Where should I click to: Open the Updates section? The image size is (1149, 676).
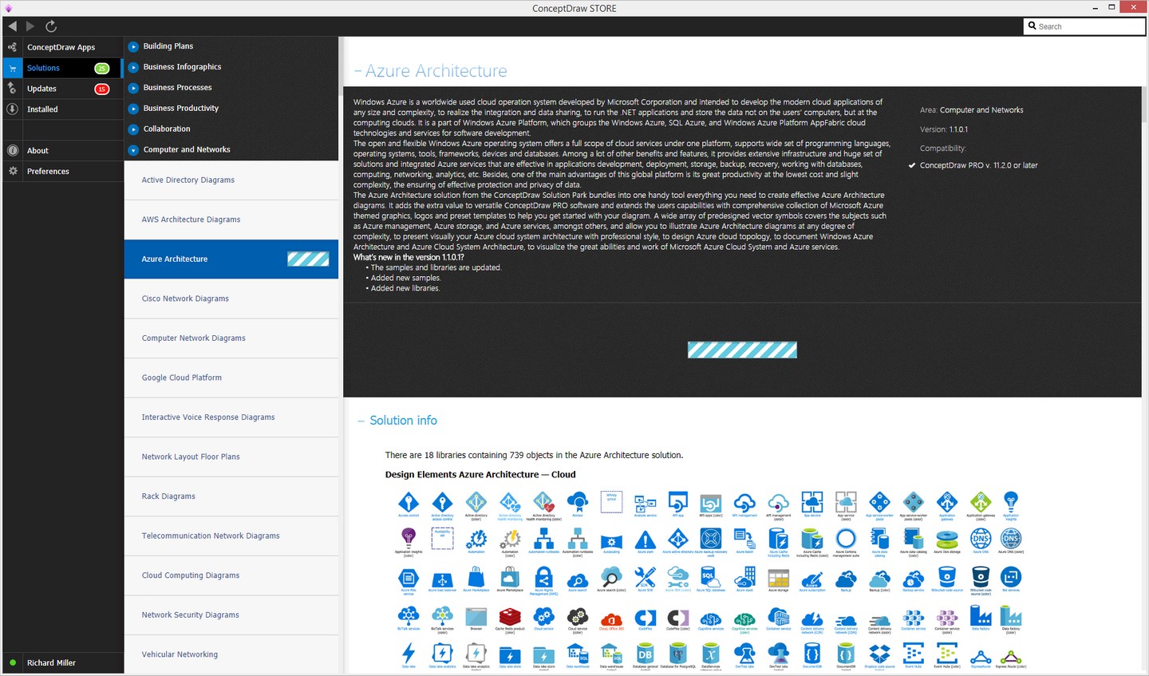click(62, 89)
